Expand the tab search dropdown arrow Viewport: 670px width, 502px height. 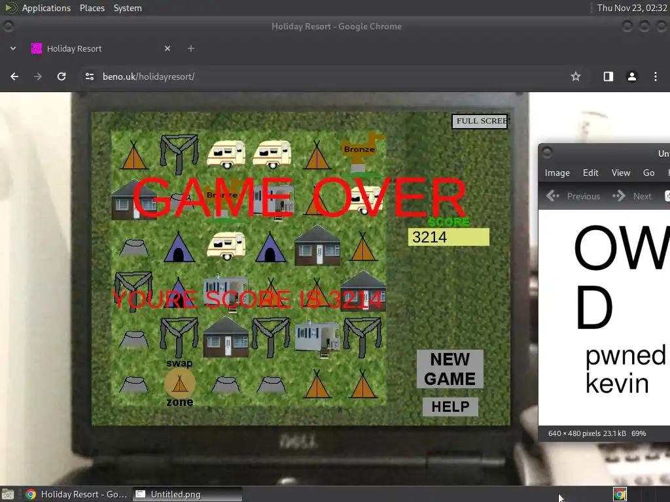[x=13, y=48]
